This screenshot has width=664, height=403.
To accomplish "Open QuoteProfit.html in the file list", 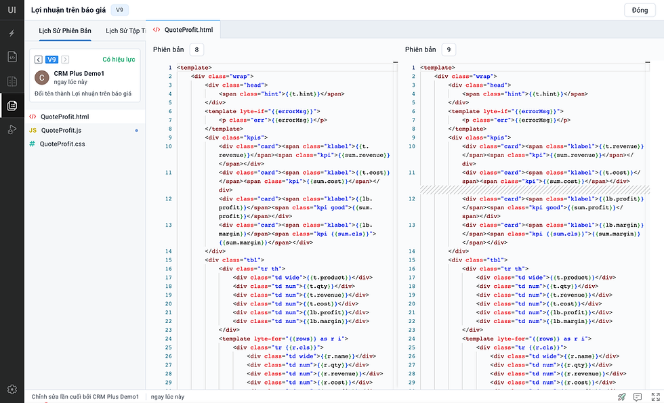I will pyautogui.click(x=85, y=116).
